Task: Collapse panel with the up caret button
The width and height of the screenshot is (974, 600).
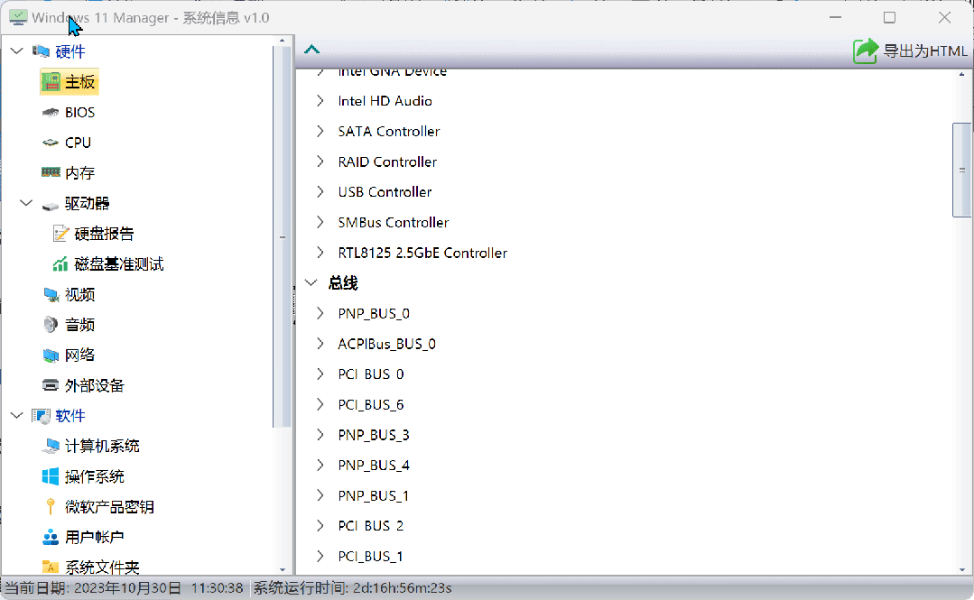Action: click(x=311, y=49)
